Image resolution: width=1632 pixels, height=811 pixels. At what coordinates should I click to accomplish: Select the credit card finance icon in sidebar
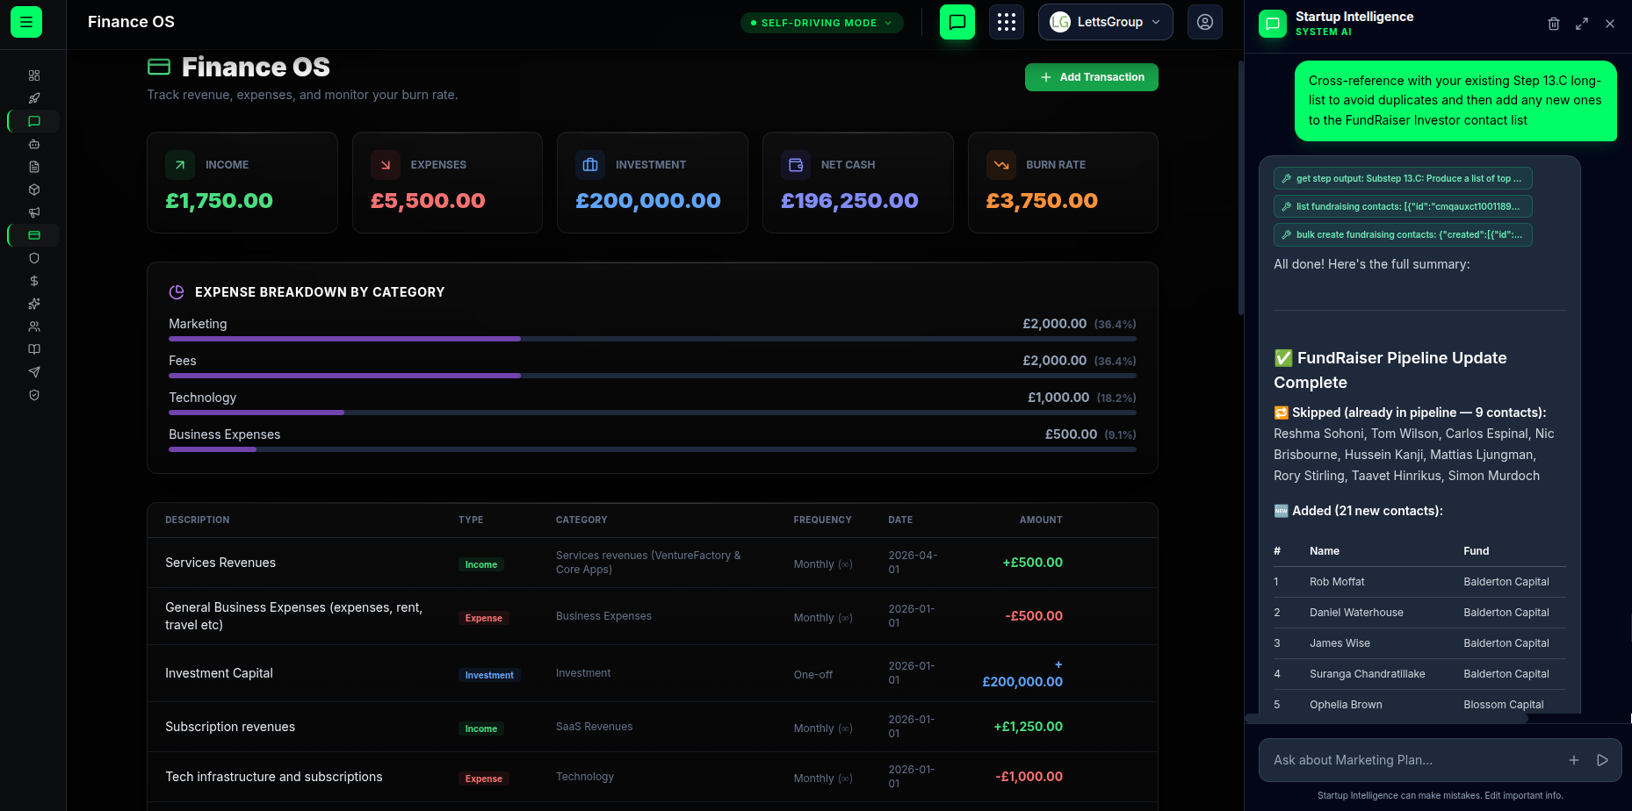34,235
